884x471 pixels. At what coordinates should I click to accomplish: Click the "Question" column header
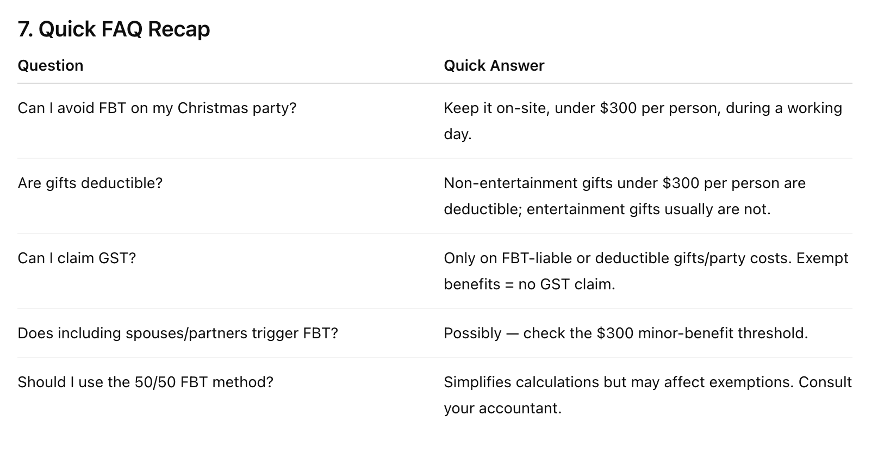(51, 66)
